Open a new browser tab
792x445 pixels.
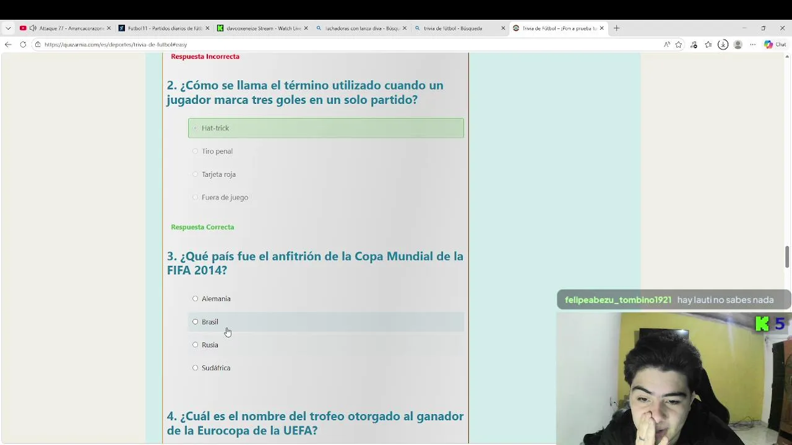click(x=616, y=28)
